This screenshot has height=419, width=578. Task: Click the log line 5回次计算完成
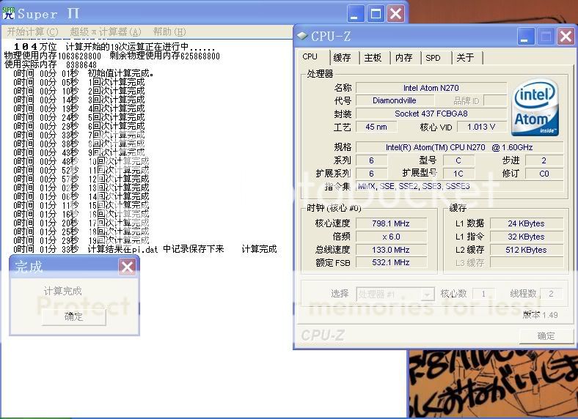click(79, 117)
